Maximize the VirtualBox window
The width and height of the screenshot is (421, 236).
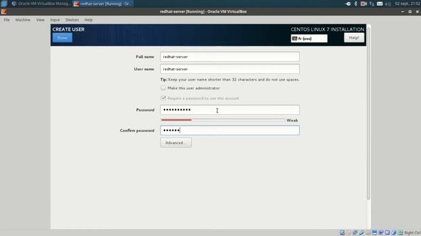[x=410, y=12]
